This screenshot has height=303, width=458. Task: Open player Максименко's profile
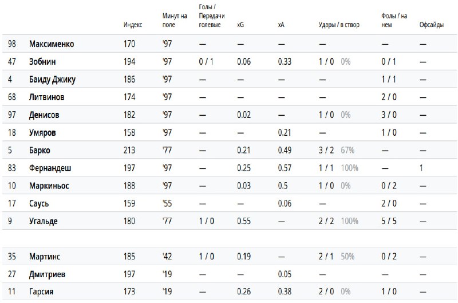coord(52,44)
